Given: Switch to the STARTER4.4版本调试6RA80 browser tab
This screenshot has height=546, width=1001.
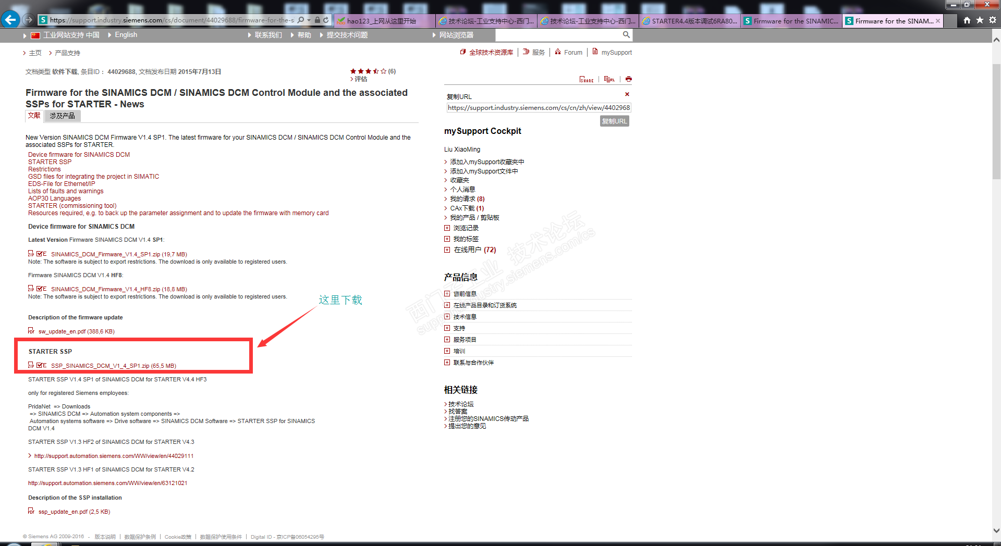Looking at the screenshot, I should coord(690,21).
